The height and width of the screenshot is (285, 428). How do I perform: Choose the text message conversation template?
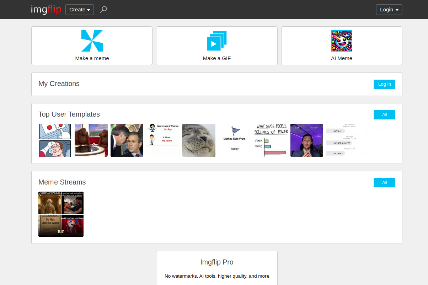pyautogui.click(x=342, y=140)
